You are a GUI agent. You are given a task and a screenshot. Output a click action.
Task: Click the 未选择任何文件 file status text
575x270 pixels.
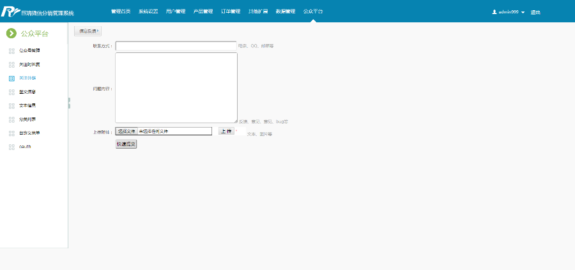(153, 131)
